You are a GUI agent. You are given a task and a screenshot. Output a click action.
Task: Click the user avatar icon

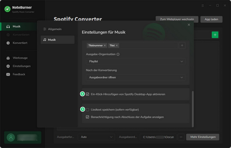(x=11, y=137)
